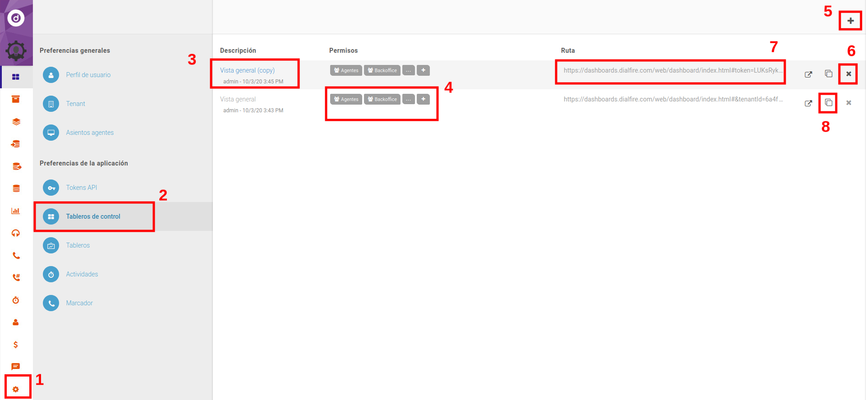This screenshot has width=866, height=400.
Task: Click Backoffice permission tag on Vista general (copy)
Action: [382, 70]
